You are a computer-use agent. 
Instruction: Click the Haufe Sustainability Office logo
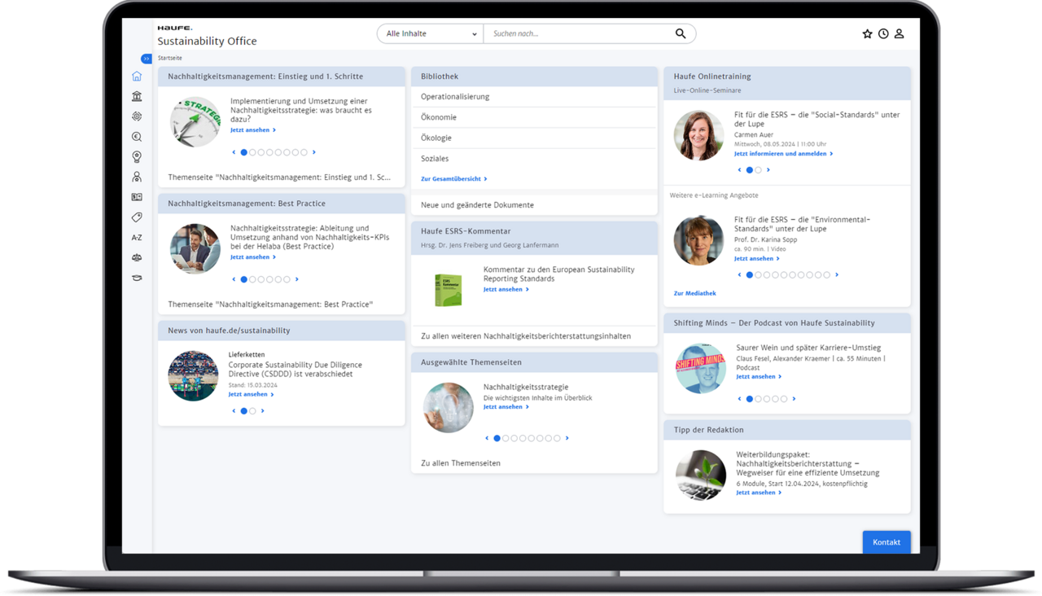point(207,36)
